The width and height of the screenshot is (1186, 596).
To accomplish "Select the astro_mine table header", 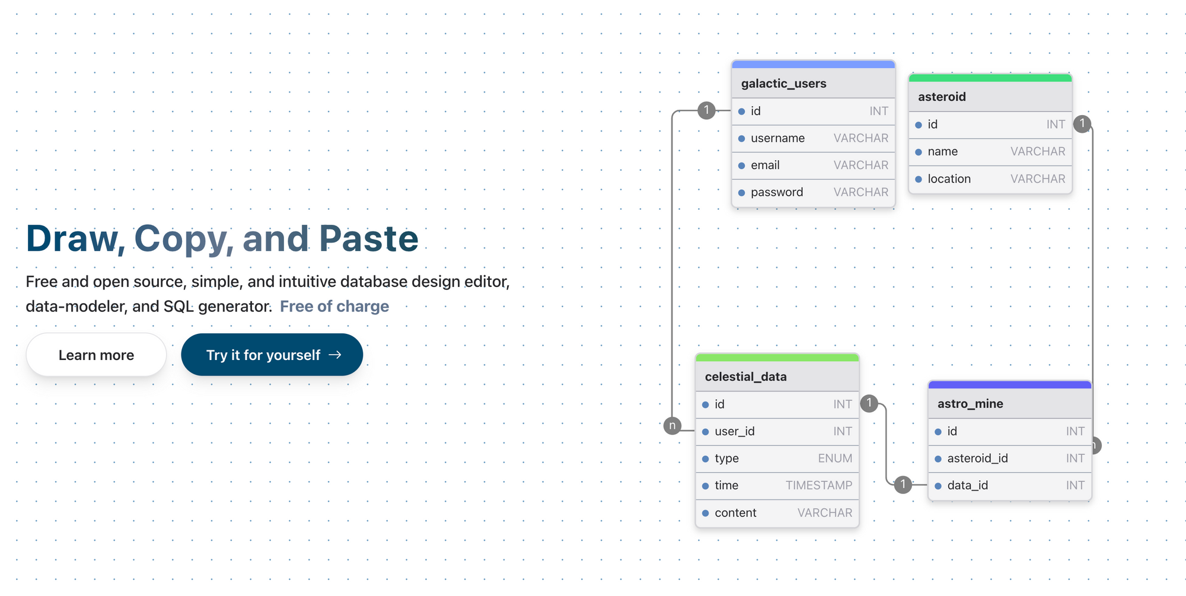I will (971, 404).
